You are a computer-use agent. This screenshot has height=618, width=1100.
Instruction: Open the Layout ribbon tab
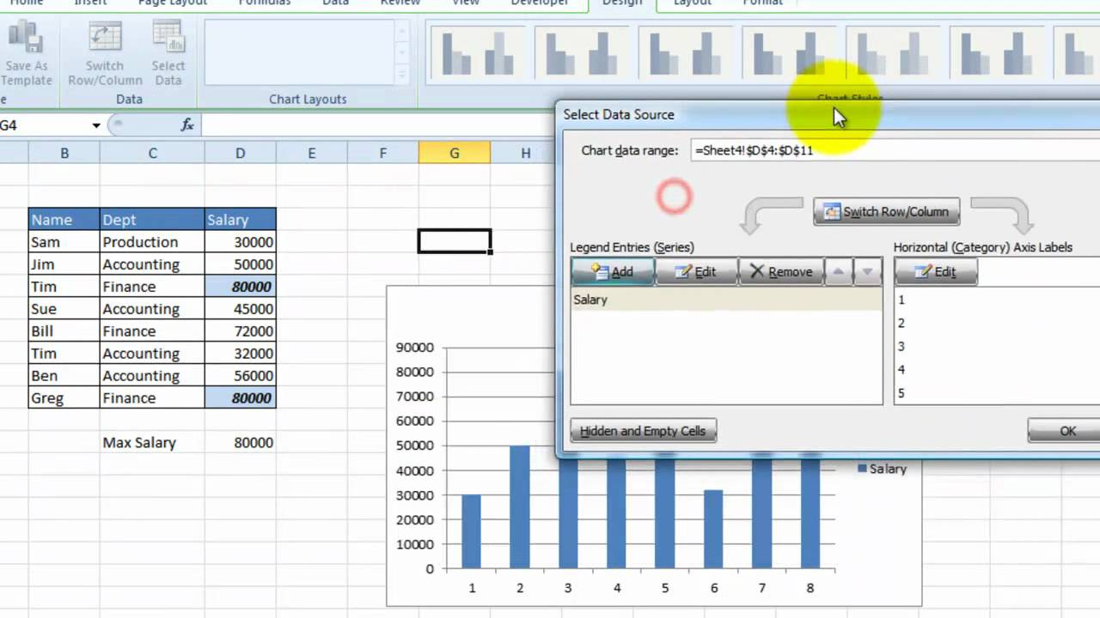point(693,3)
